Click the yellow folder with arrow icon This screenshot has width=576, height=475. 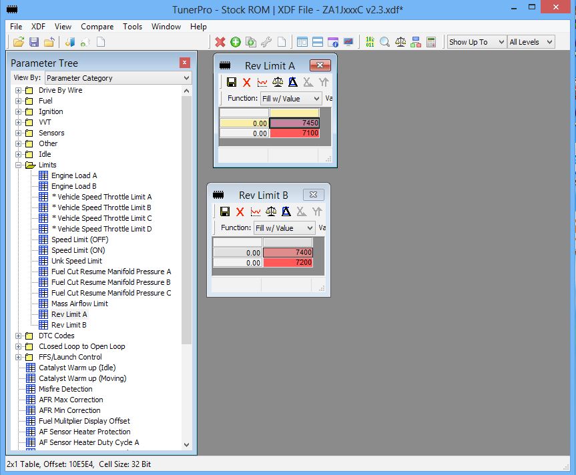pyautogui.click(x=49, y=42)
